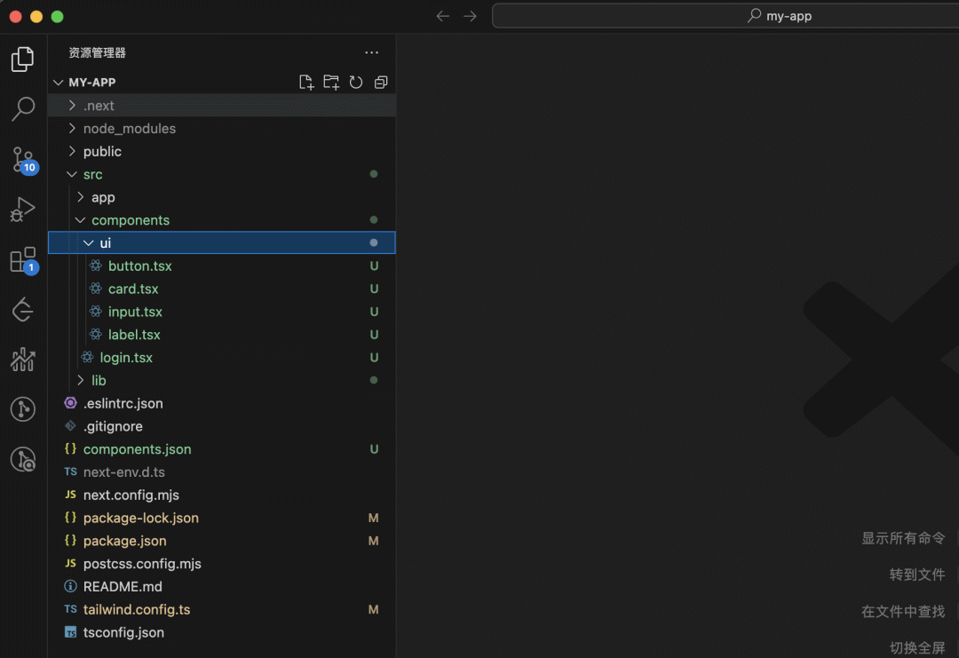959x658 pixels.
Task: Open the chart analytics activity bar icon
Action: click(x=22, y=360)
